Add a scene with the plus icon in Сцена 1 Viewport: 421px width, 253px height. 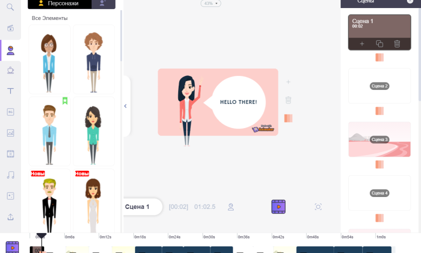(362, 44)
